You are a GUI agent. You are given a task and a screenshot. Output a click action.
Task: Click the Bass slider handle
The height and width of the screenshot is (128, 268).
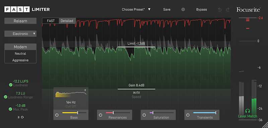(x=78, y=113)
